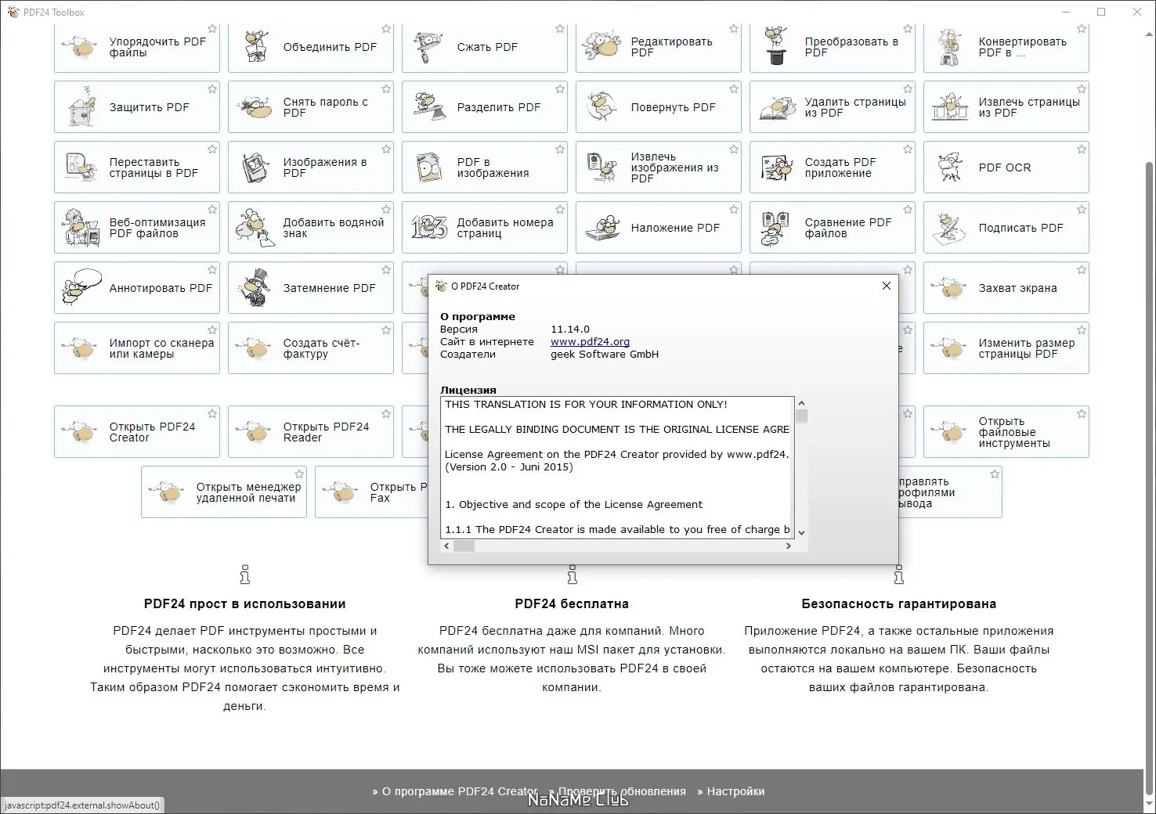Click license horizontal scroll right arrow
Screen dimensions: 1156x814
(789, 546)
